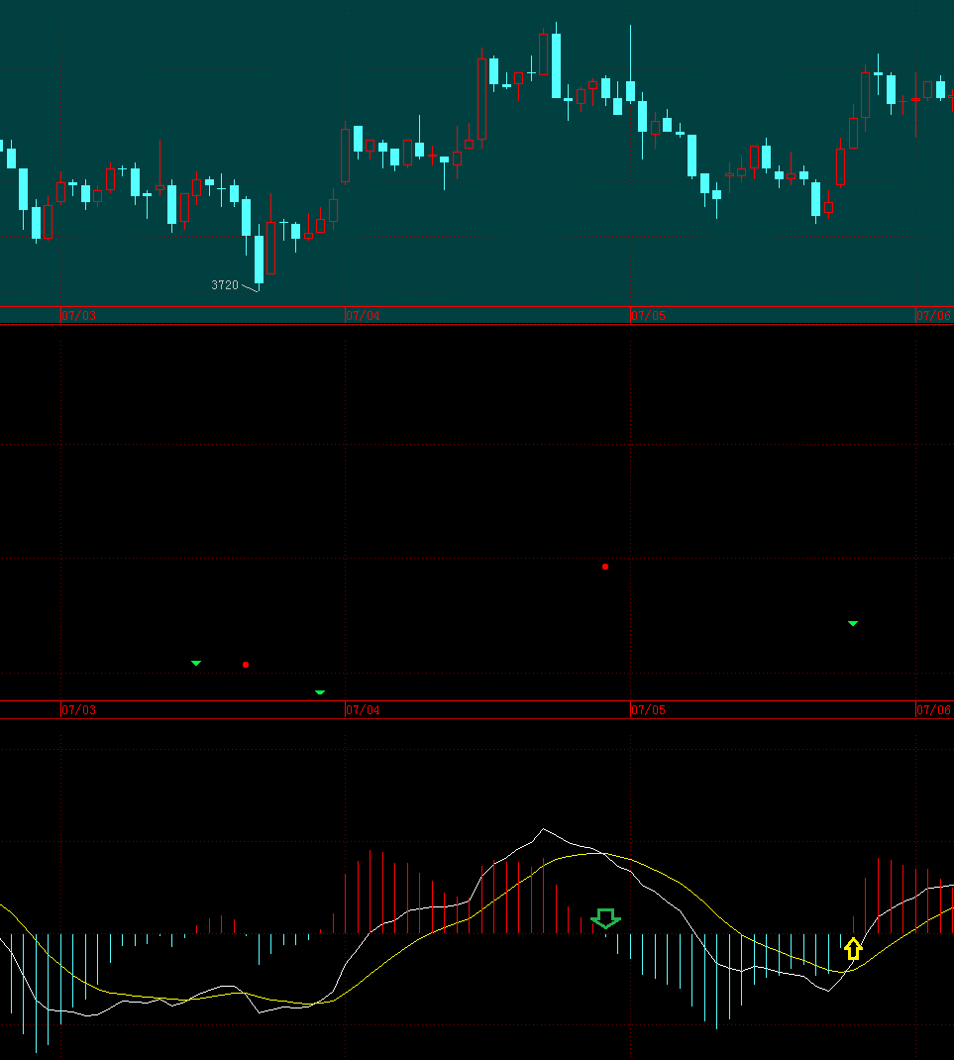Select the yellow up arrow on the MACD panel

click(x=853, y=949)
